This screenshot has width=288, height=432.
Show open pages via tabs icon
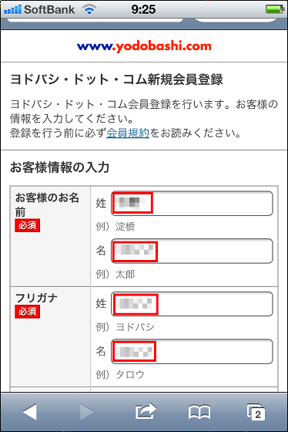pos(256,413)
